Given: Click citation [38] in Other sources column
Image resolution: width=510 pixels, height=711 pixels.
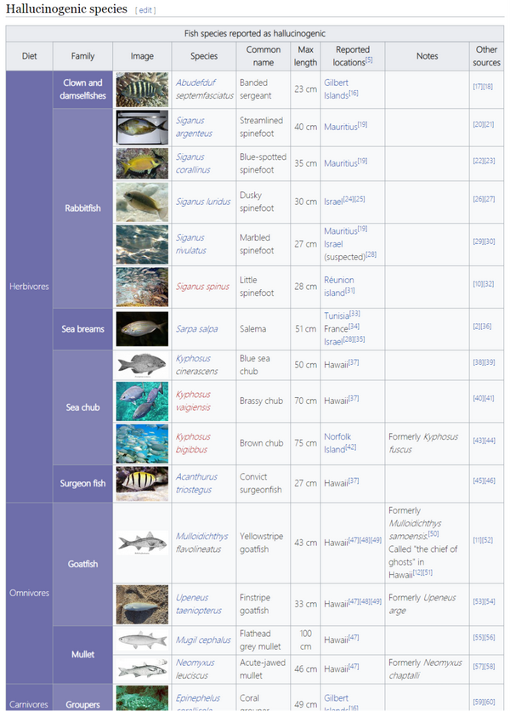Looking at the screenshot, I should point(479,361).
